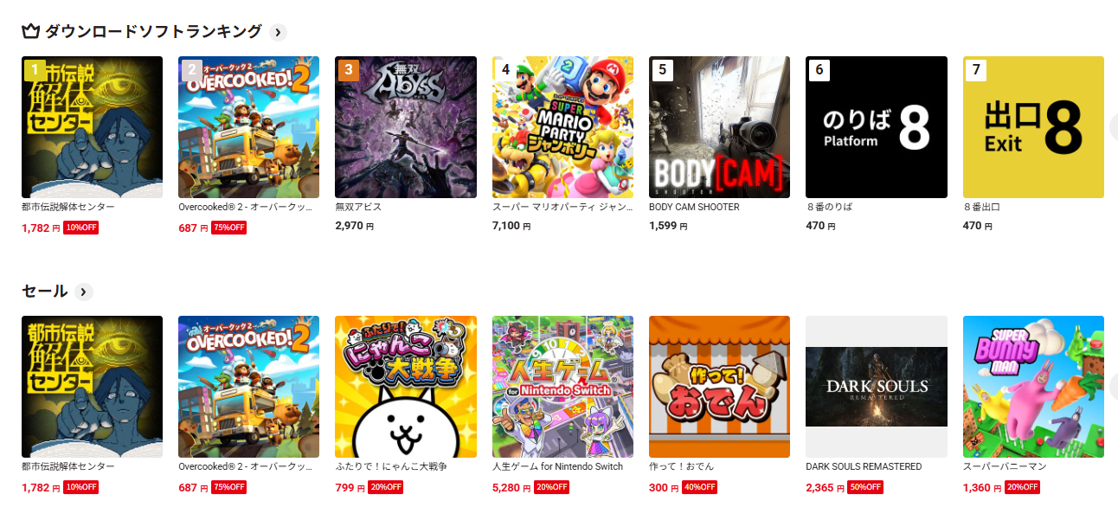Viewport: 1118px width, 507px height.
Task: Open the セール section heading
Action: [x=45, y=292]
